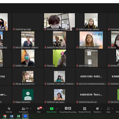
Task: Select the 63047154 participant video
Action: 91,22
